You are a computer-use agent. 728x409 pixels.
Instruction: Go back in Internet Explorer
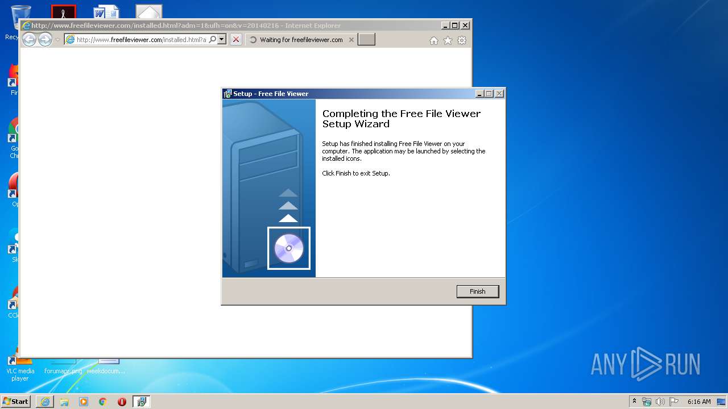click(29, 40)
